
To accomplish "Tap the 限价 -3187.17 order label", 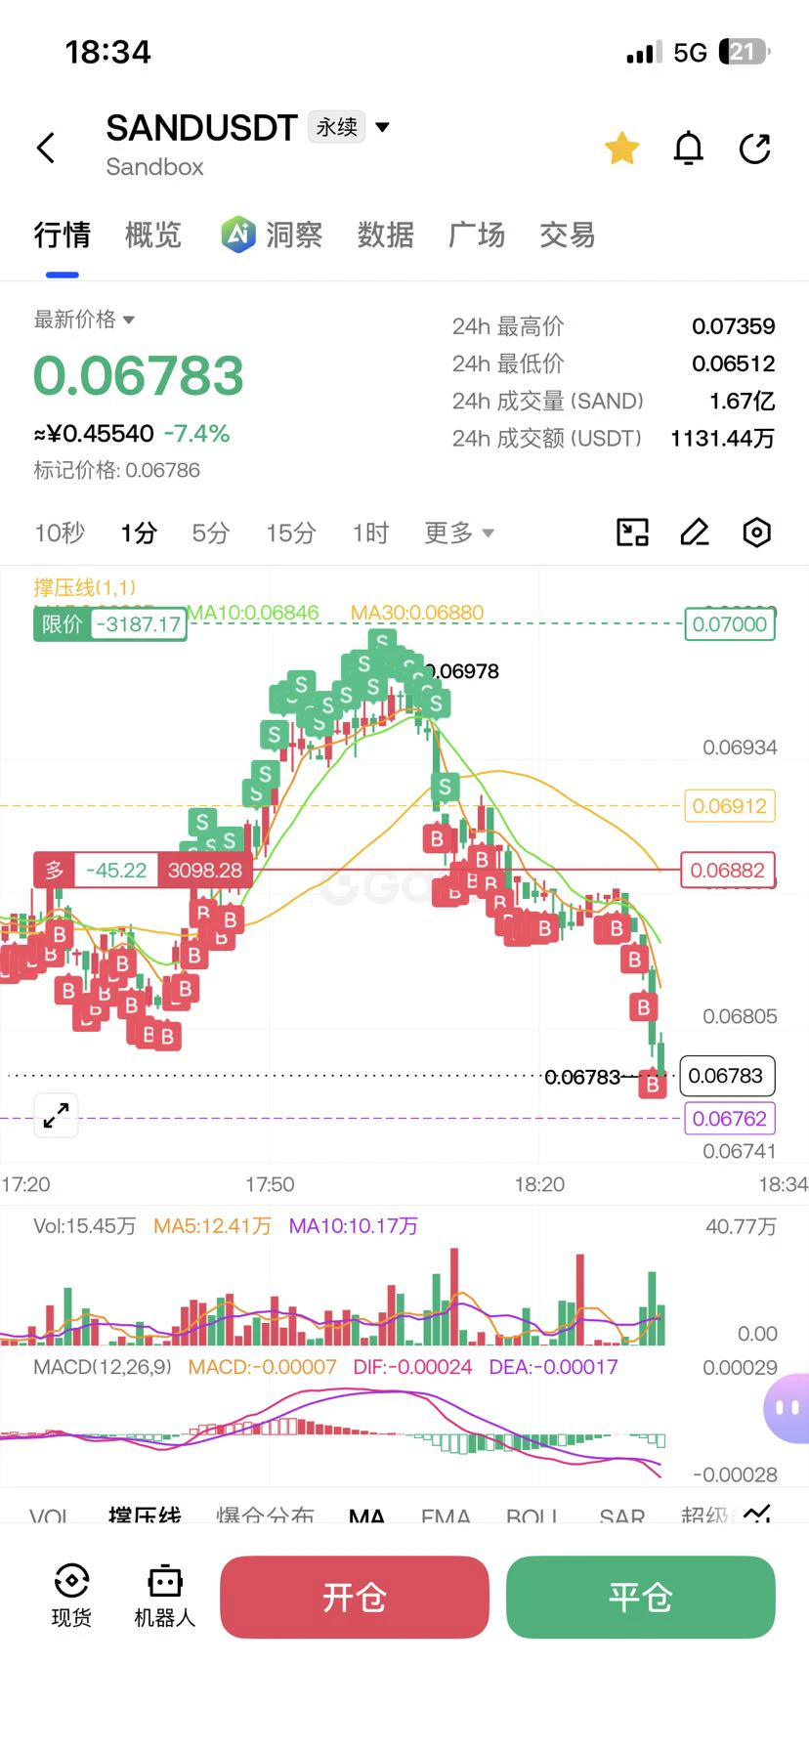I will [109, 624].
